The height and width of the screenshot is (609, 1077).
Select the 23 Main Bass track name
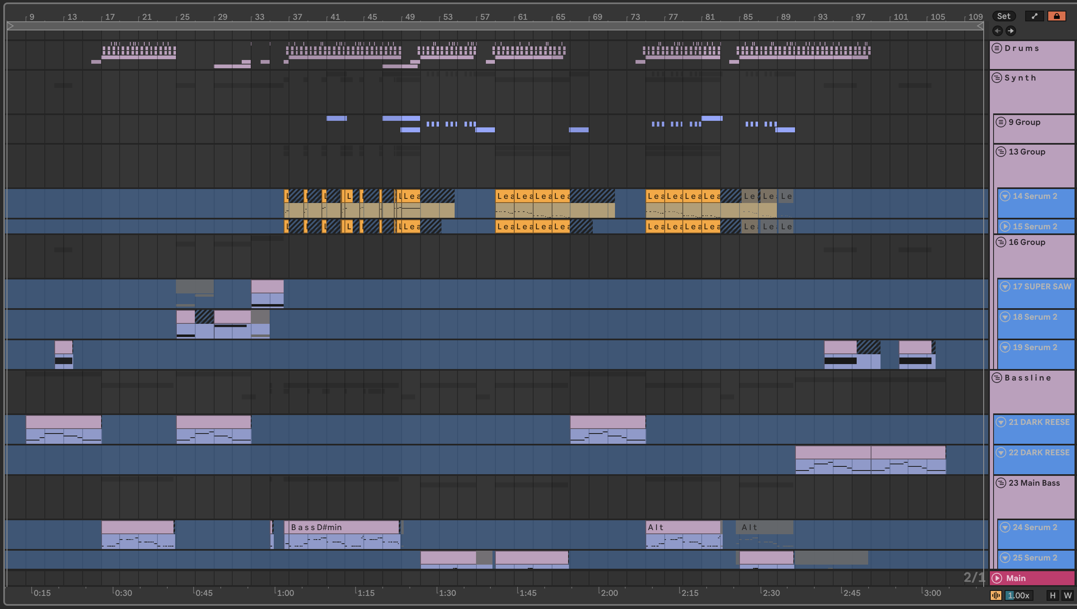tap(1034, 483)
